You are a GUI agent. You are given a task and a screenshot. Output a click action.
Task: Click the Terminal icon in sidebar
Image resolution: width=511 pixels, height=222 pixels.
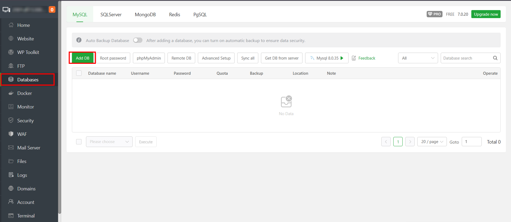click(11, 216)
